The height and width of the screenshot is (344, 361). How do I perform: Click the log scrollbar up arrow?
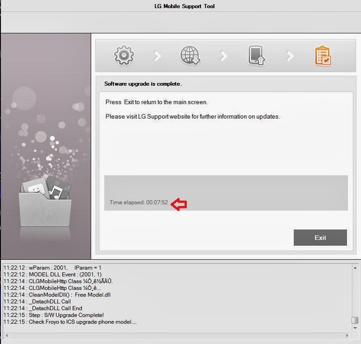point(355,268)
